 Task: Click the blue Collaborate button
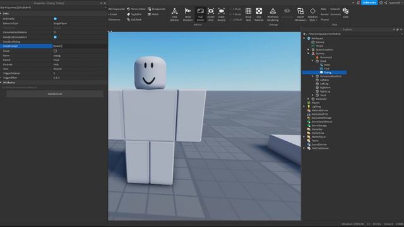369,3
